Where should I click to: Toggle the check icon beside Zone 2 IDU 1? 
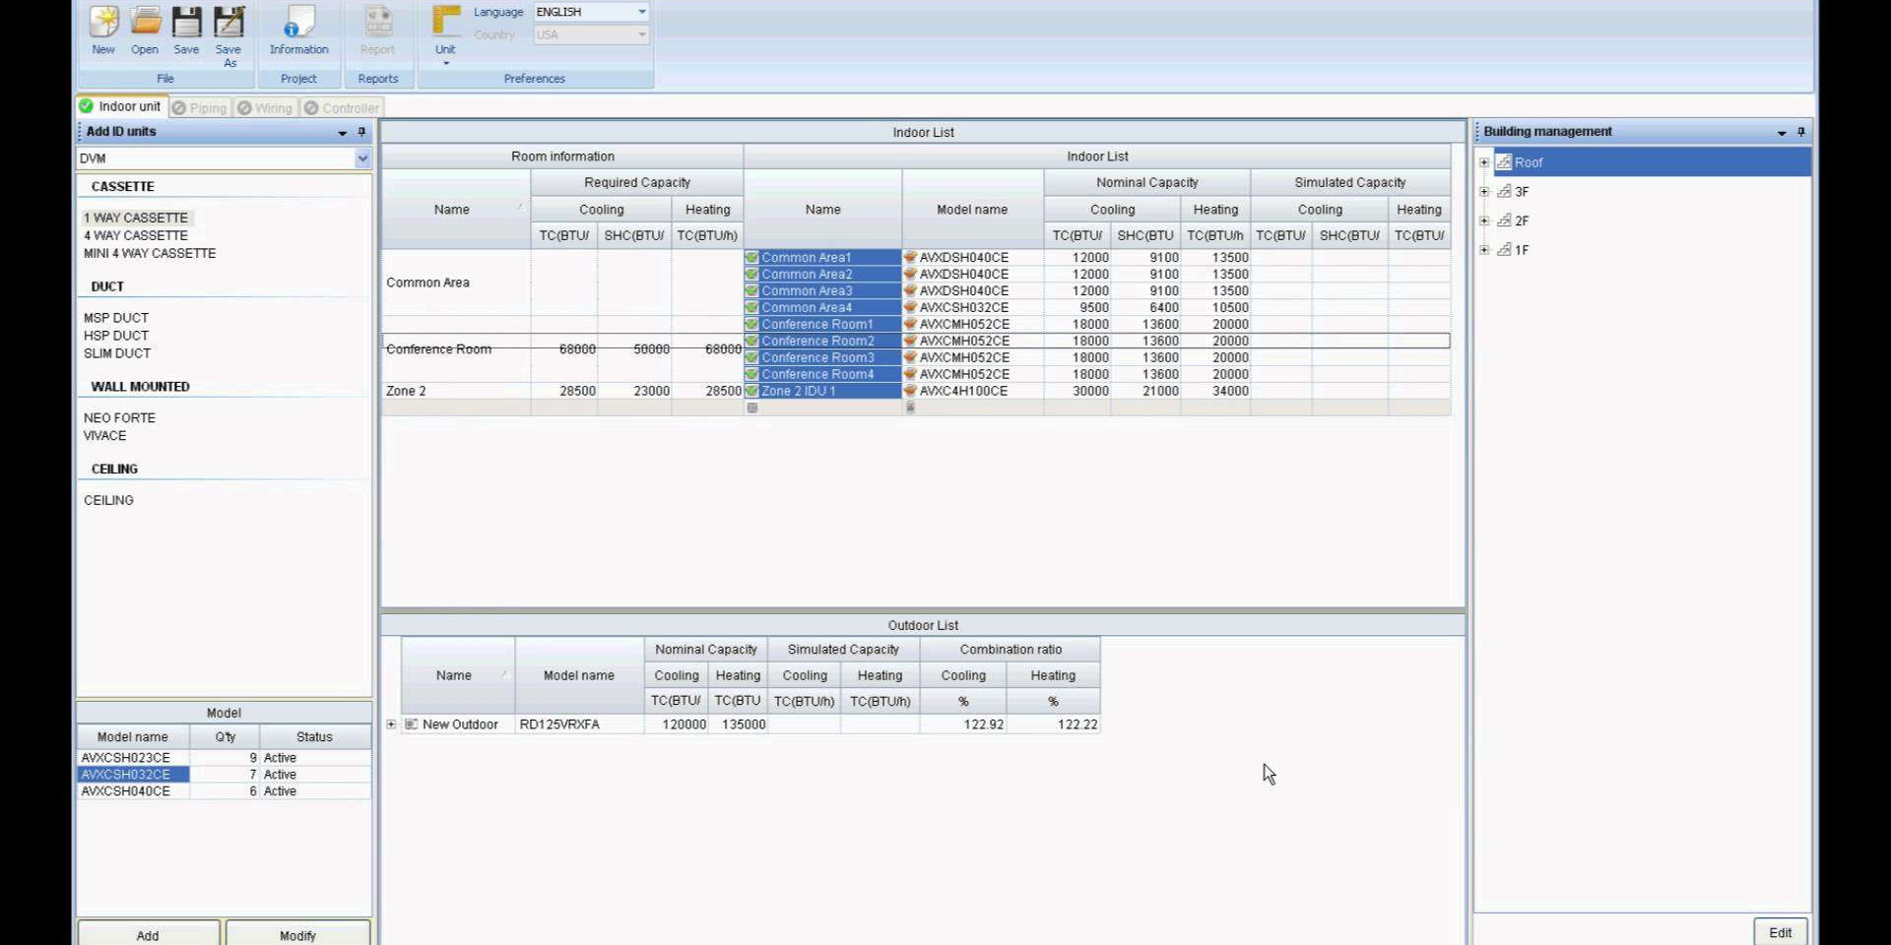pos(752,392)
